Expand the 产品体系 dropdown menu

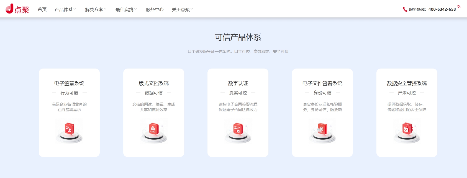click(x=65, y=10)
